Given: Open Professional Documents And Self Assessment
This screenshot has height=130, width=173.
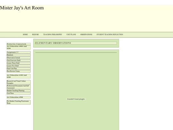Looking at the screenshot, I should (19, 87).
